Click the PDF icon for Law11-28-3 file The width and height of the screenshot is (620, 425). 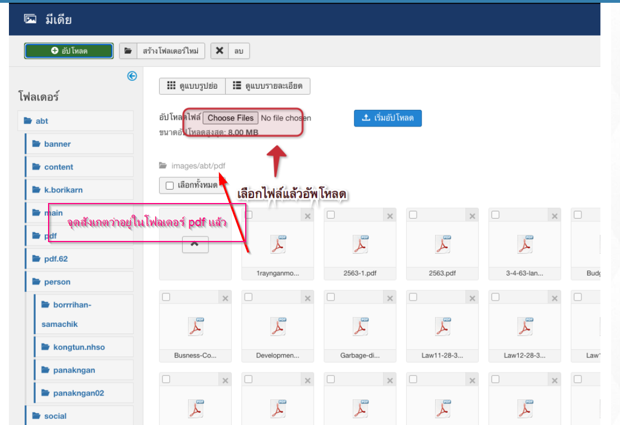pos(442,326)
